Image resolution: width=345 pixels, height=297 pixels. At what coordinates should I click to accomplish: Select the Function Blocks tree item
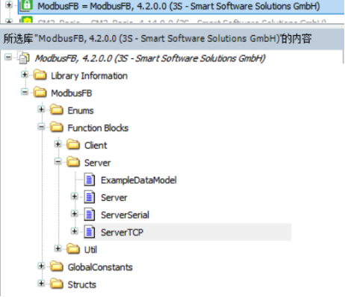click(x=98, y=128)
